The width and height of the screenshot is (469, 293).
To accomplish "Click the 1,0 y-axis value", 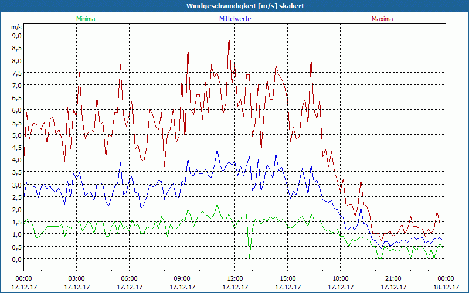I will pyautogui.click(x=16, y=234).
